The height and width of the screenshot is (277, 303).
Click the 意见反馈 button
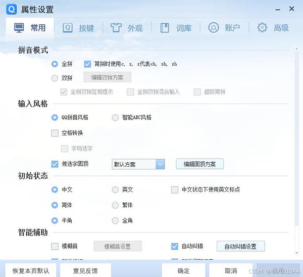pos(85,270)
